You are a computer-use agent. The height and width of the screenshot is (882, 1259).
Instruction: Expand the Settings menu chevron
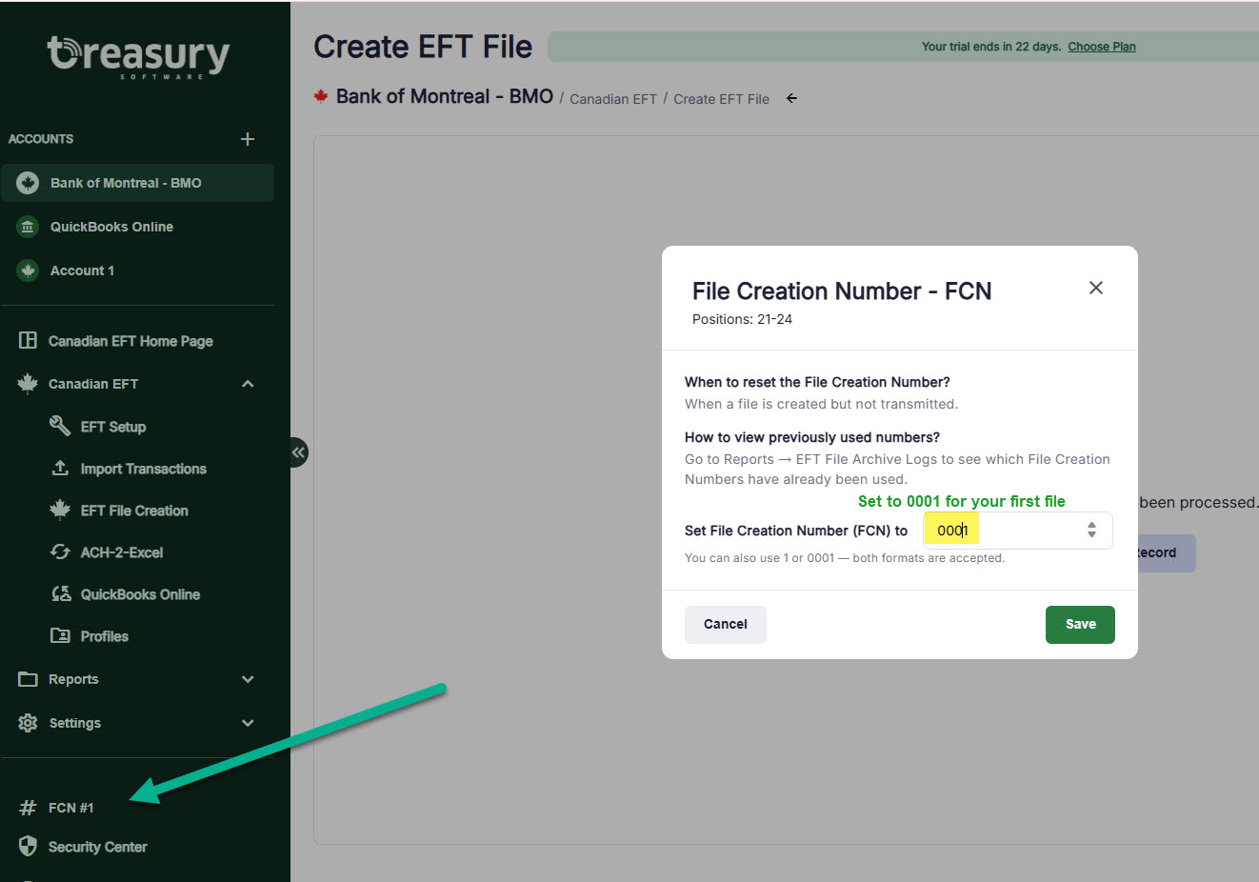click(x=248, y=723)
